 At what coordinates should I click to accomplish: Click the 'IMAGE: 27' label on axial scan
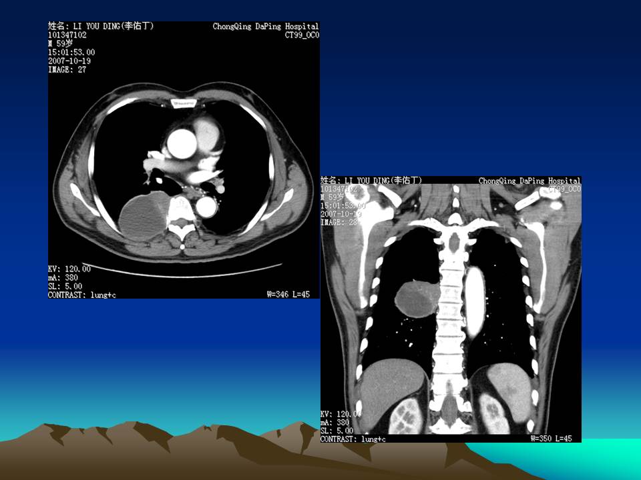67,69
